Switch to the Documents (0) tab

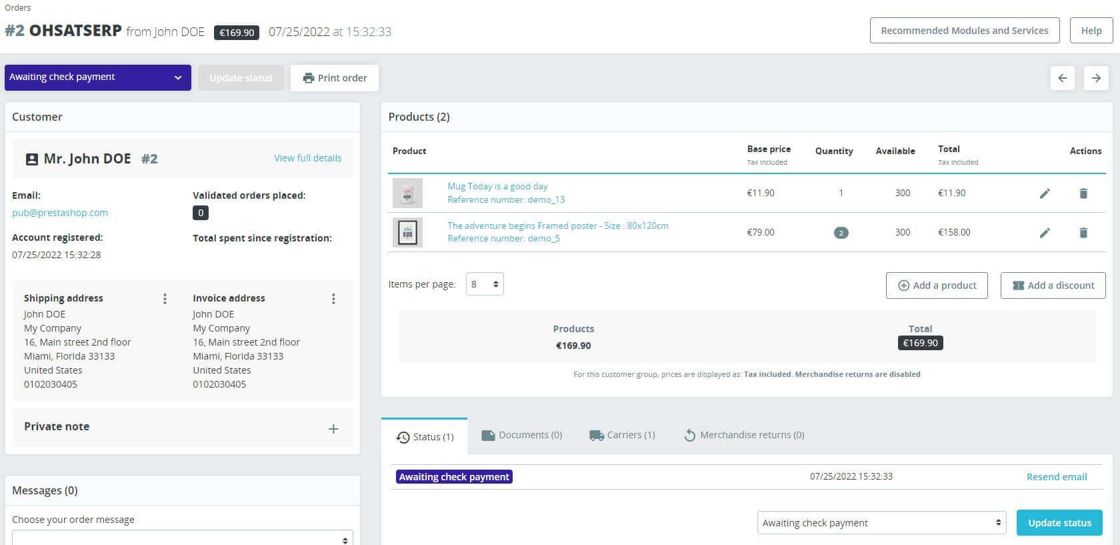coord(522,435)
